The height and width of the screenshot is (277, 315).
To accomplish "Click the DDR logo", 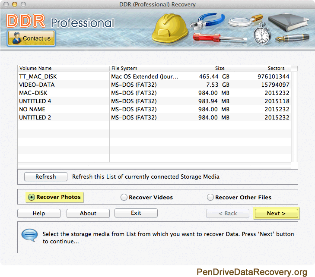I will pyautogui.click(x=26, y=21).
